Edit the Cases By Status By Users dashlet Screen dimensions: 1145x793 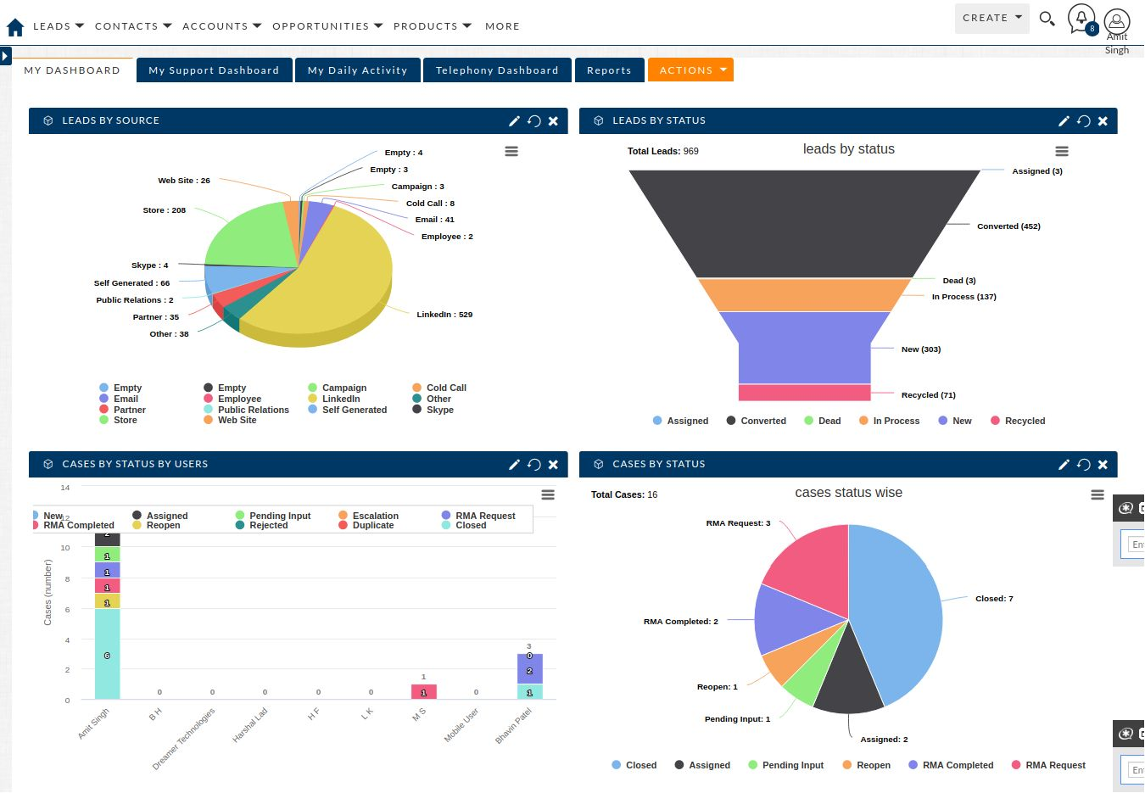tap(514, 465)
